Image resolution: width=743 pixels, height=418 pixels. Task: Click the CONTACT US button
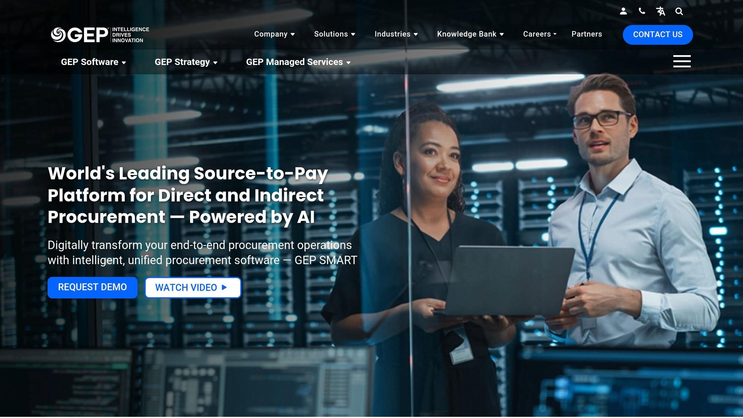click(658, 35)
